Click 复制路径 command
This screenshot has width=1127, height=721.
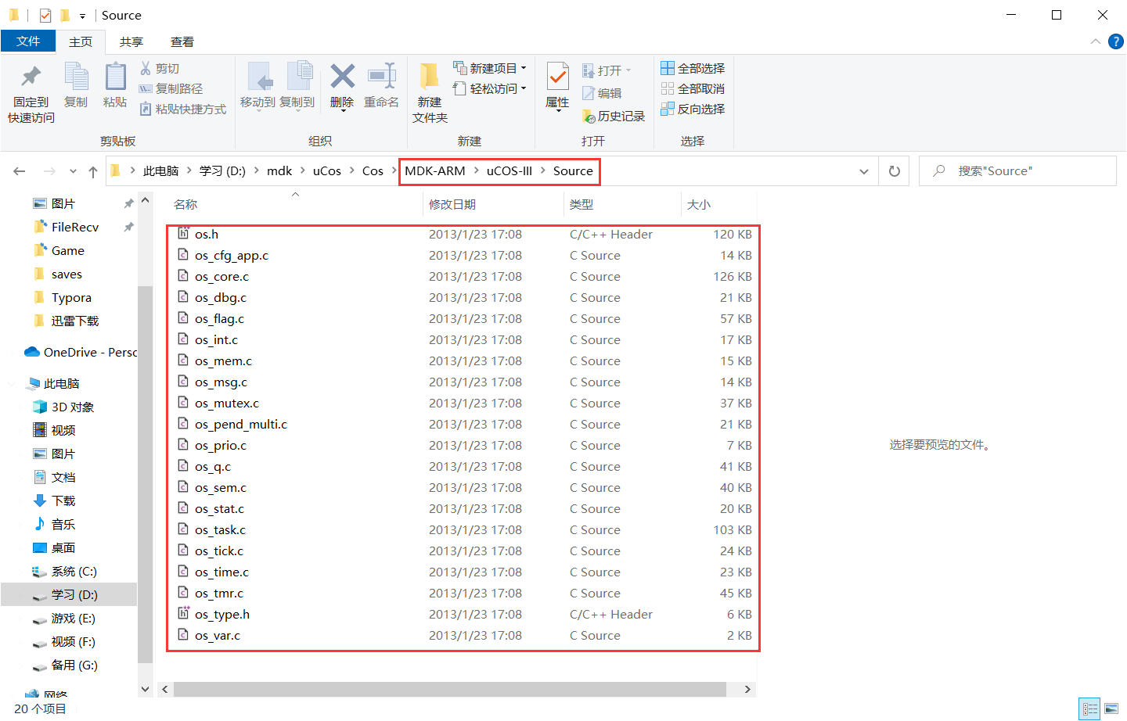(x=171, y=89)
